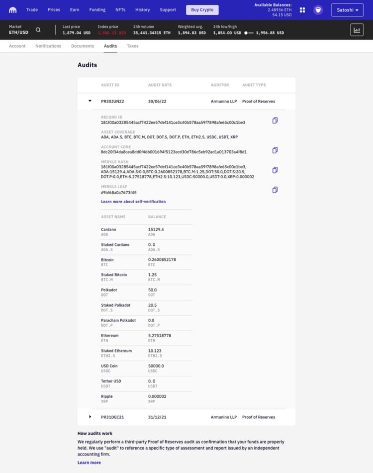
Task: Copy the Merkle Leaf value
Action: tap(275, 190)
